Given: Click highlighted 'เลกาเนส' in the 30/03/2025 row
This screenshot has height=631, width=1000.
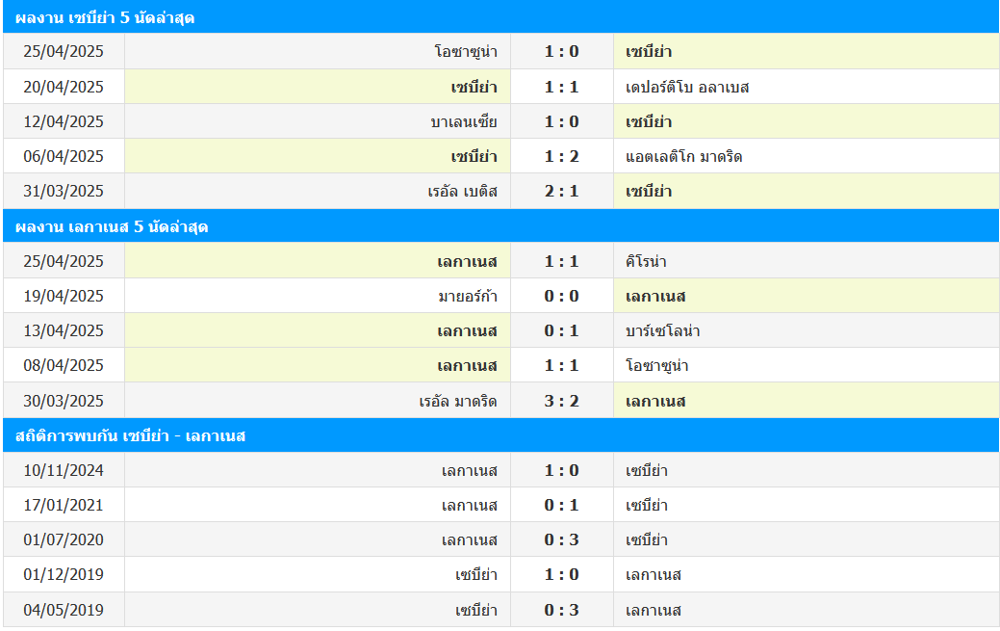Looking at the screenshot, I should click(x=655, y=401).
